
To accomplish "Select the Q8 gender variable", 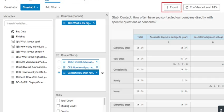I will [x=30, y=52].
